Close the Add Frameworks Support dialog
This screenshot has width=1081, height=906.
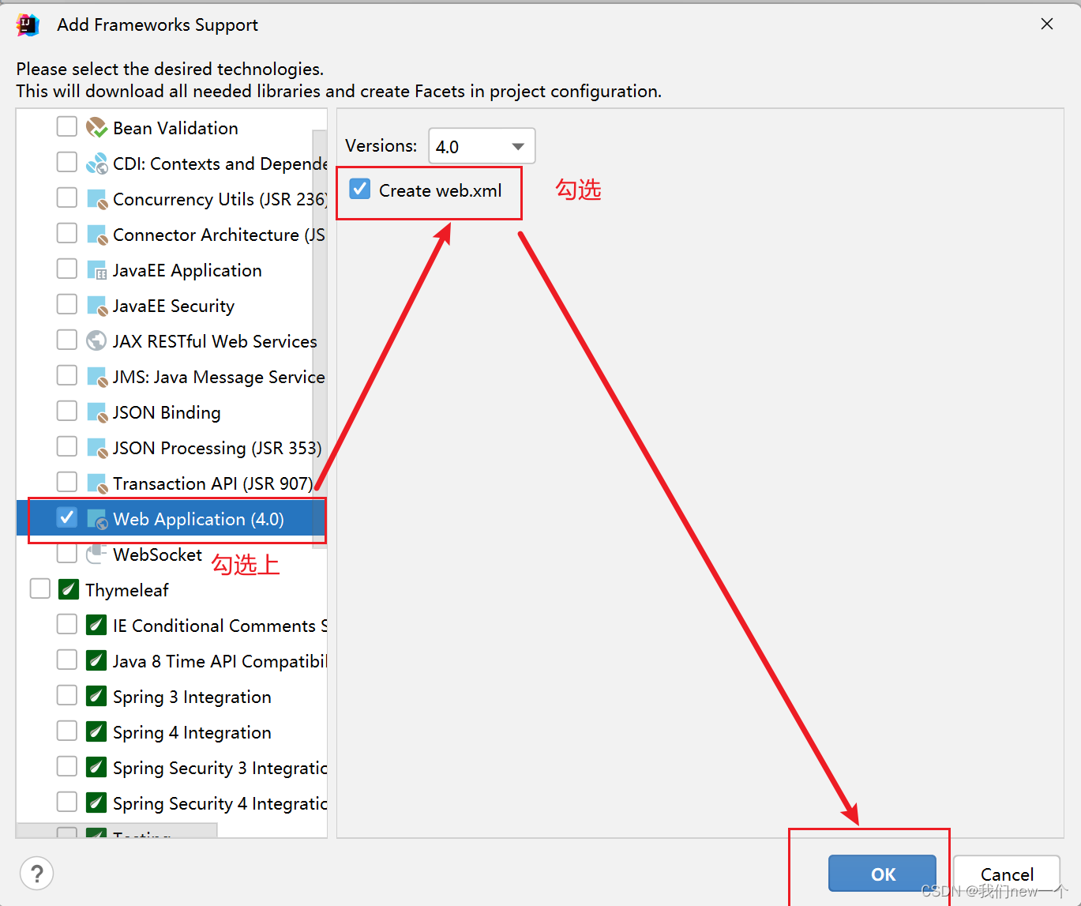[1047, 24]
